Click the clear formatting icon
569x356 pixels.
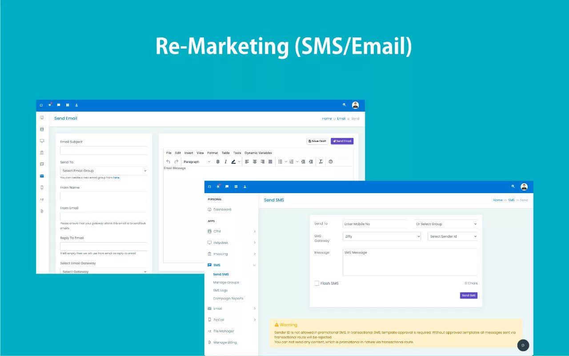pyautogui.click(x=321, y=162)
